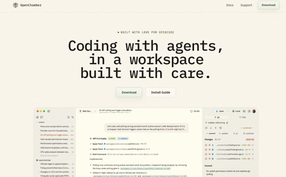Select the commit tab
The width and height of the screenshot is (286, 177).
211,133
